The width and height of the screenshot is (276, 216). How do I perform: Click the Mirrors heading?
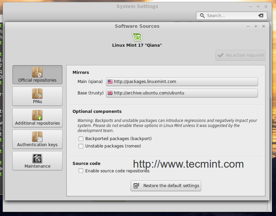81,72
